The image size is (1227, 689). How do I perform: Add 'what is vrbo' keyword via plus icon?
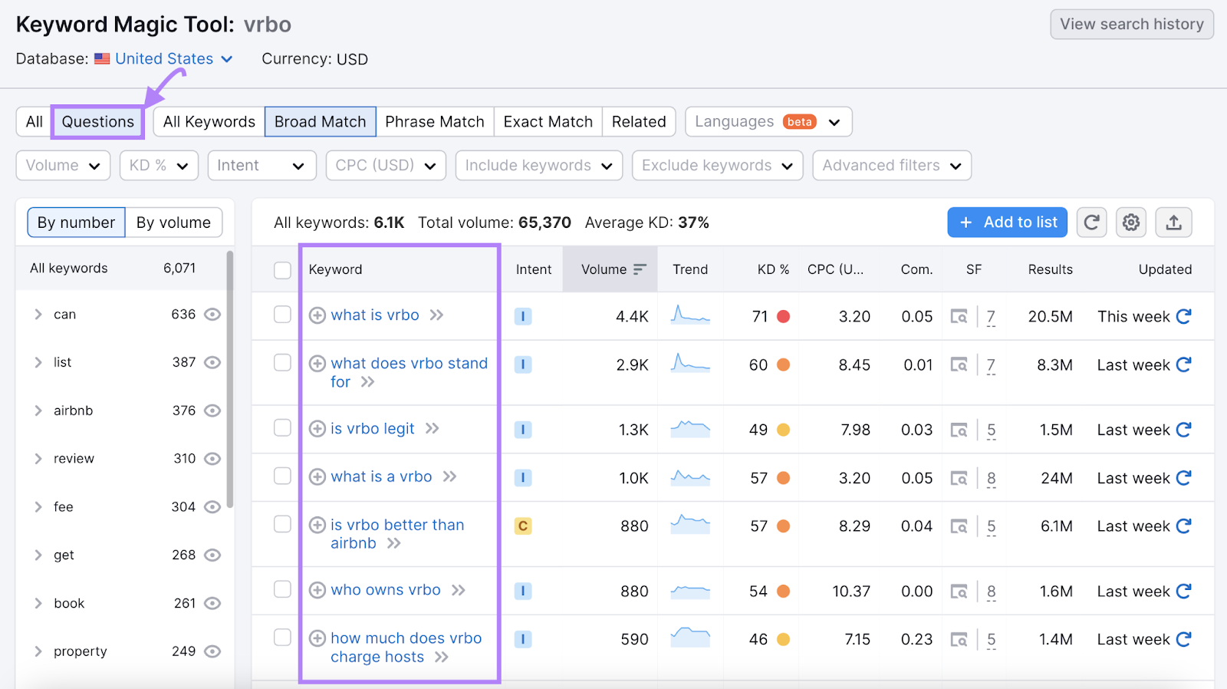tap(317, 315)
